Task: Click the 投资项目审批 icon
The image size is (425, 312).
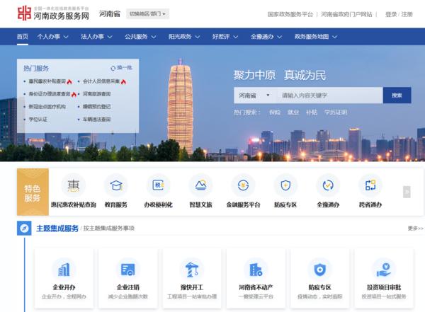Action: coord(383,270)
